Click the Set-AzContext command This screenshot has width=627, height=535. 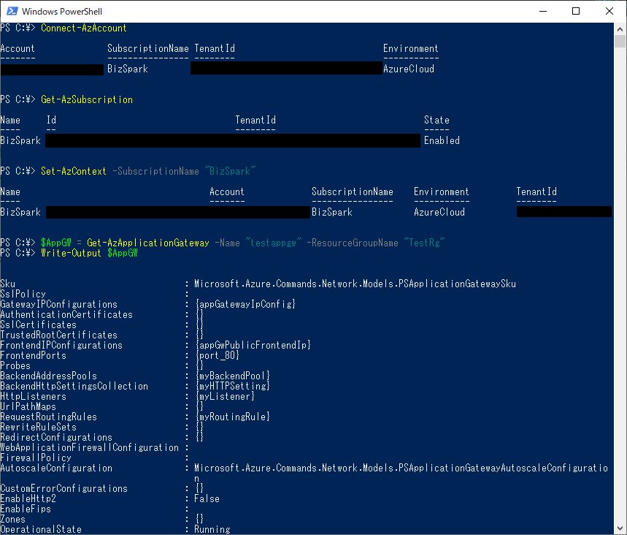pos(74,171)
